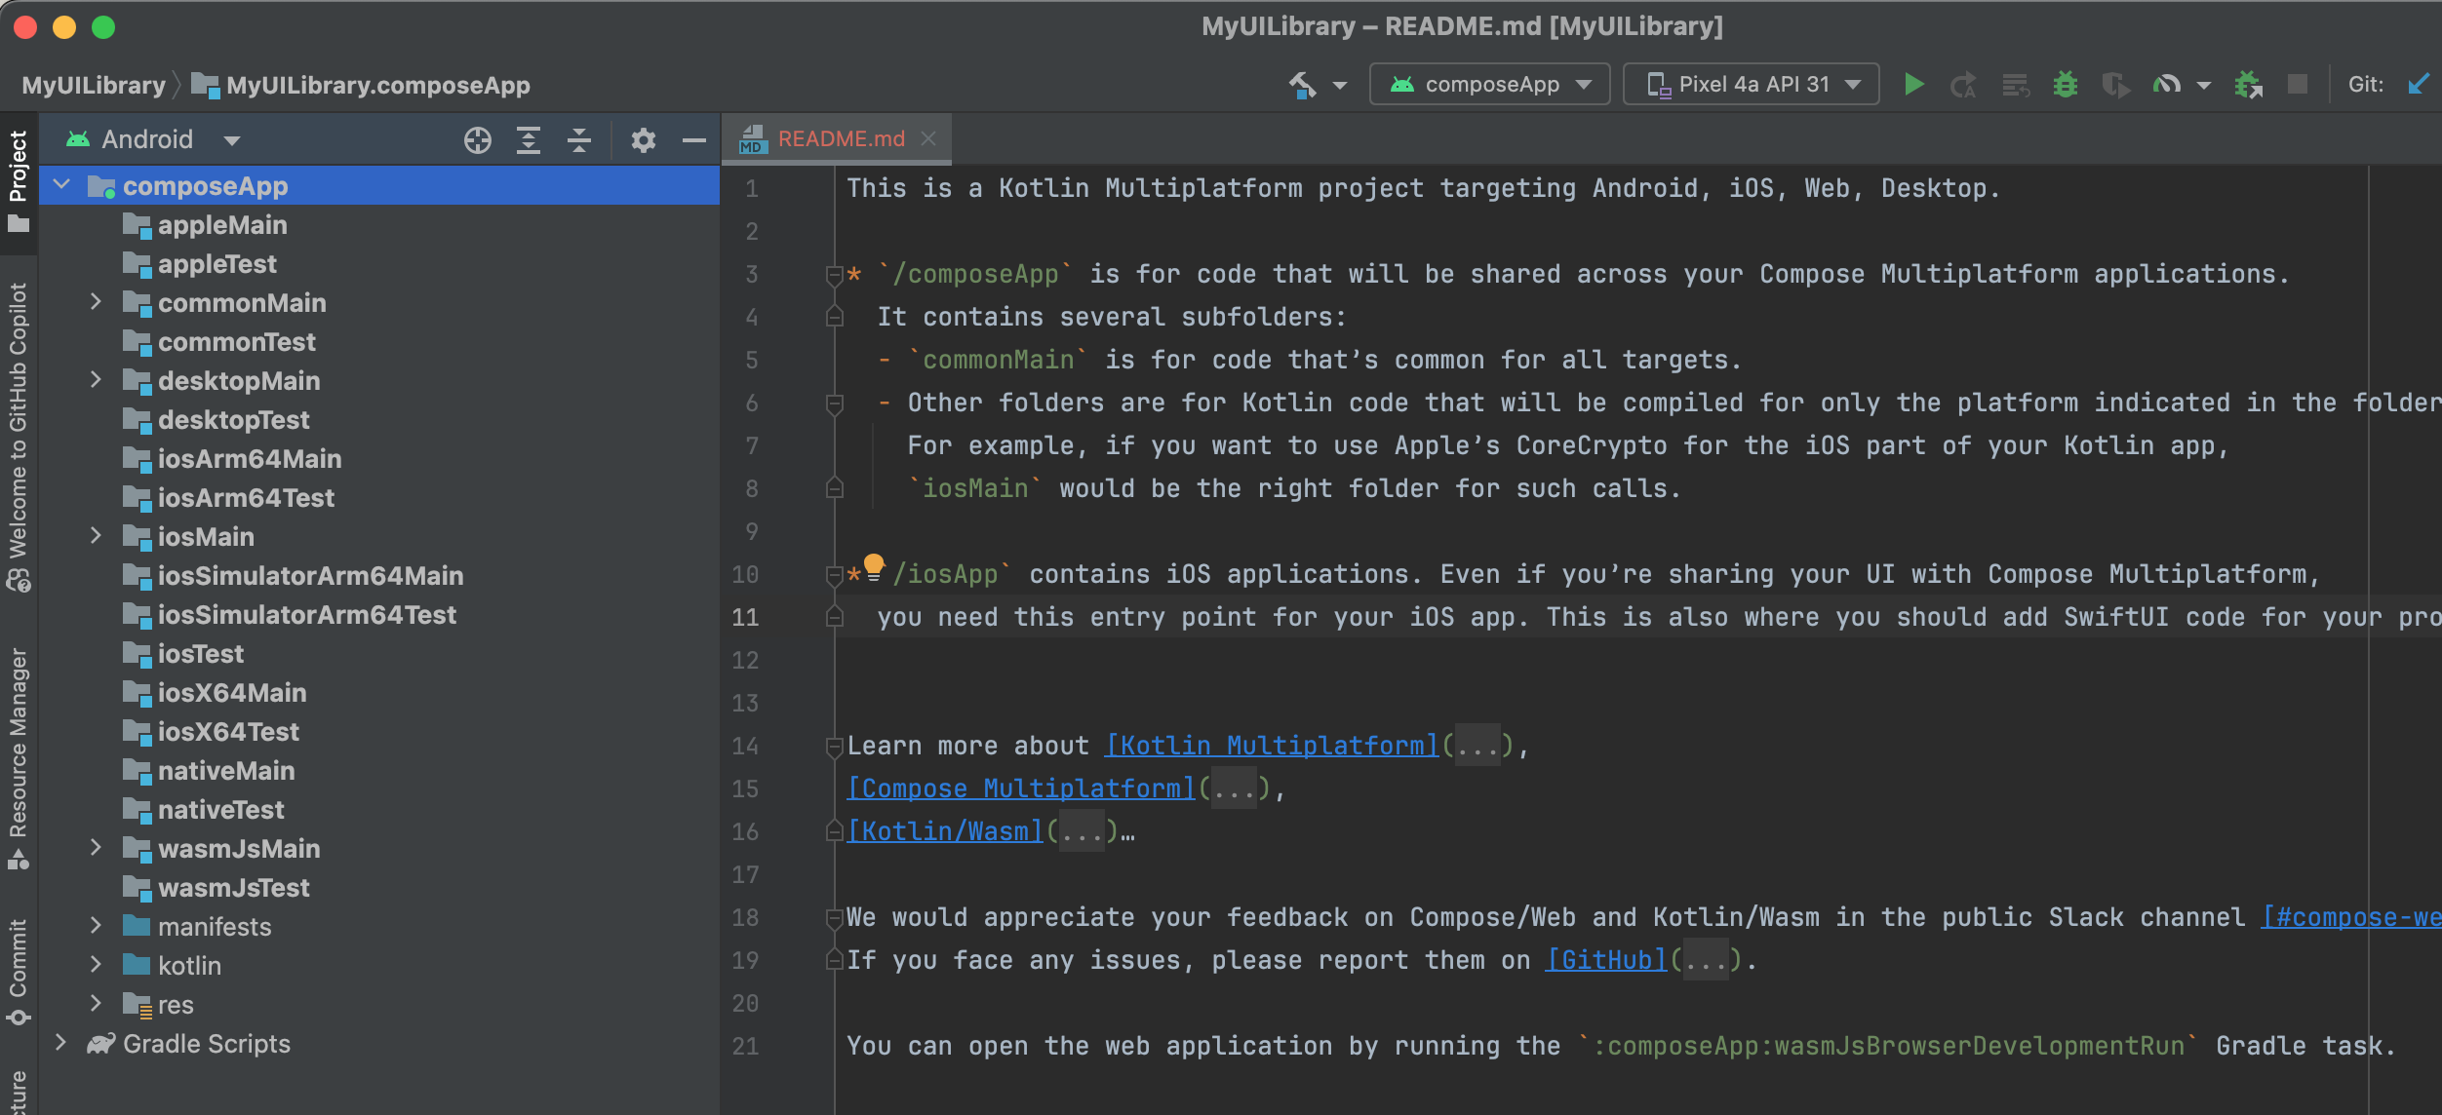2442x1115 pixels.
Task: Click the Expand All icon in Project panel
Action: coord(529,140)
